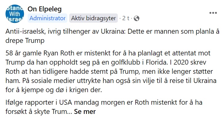Expand the post with Se mer
This screenshot has height=120, width=223.
(85, 111)
